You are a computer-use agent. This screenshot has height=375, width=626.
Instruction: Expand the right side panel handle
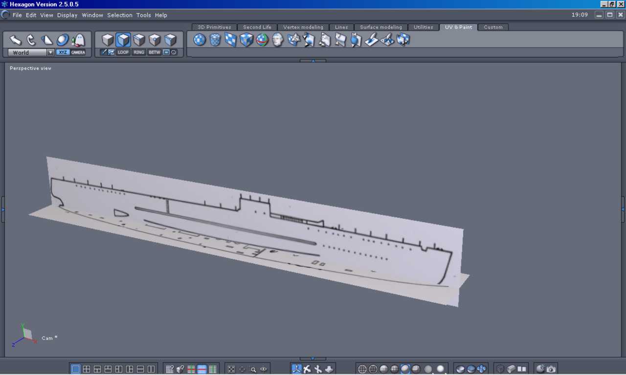pos(623,209)
